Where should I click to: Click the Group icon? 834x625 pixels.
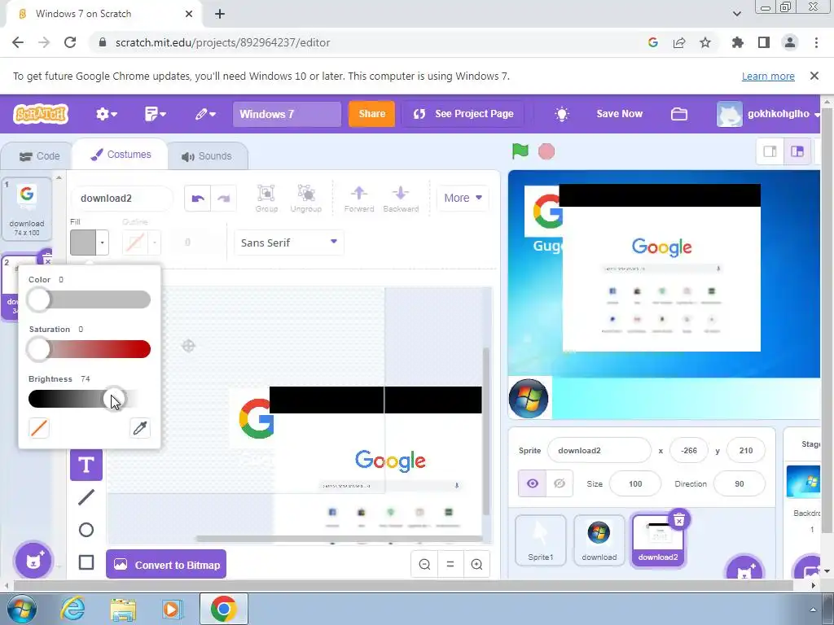coord(266,199)
